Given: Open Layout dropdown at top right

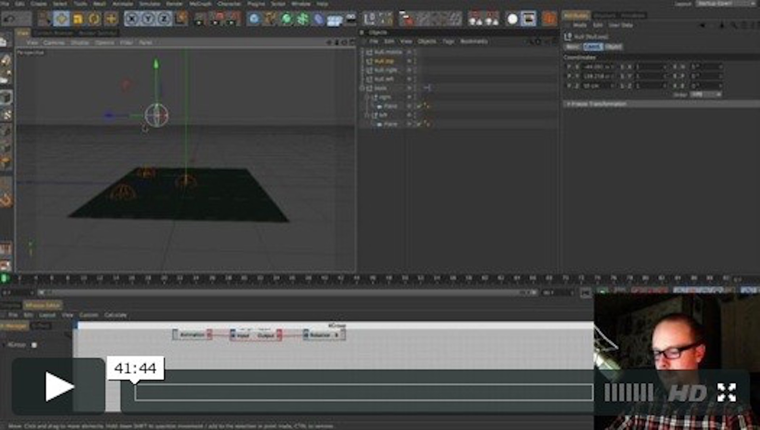Looking at the screenshot, I should (x=726, y=4).
